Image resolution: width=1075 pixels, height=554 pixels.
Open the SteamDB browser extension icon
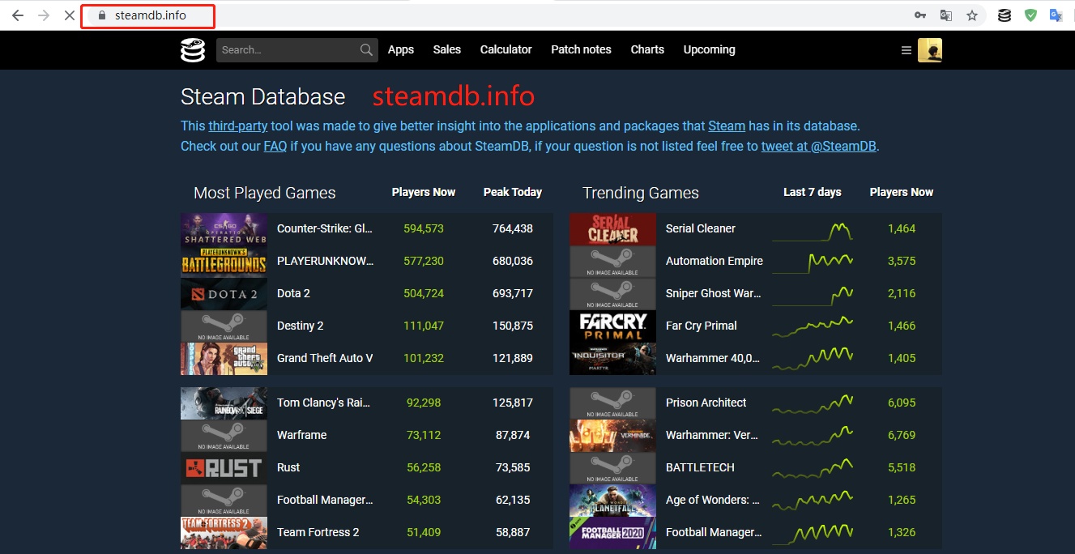click(1005, 15)
